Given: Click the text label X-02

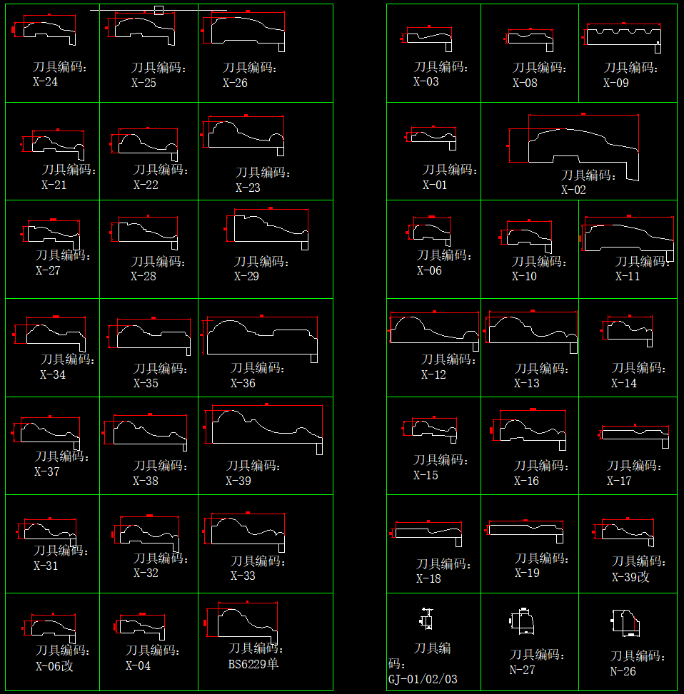Looking at the screenshot, I should 573,190.
